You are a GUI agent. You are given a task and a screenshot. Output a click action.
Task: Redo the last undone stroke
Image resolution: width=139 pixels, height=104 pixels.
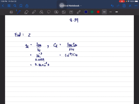[118, 6]
